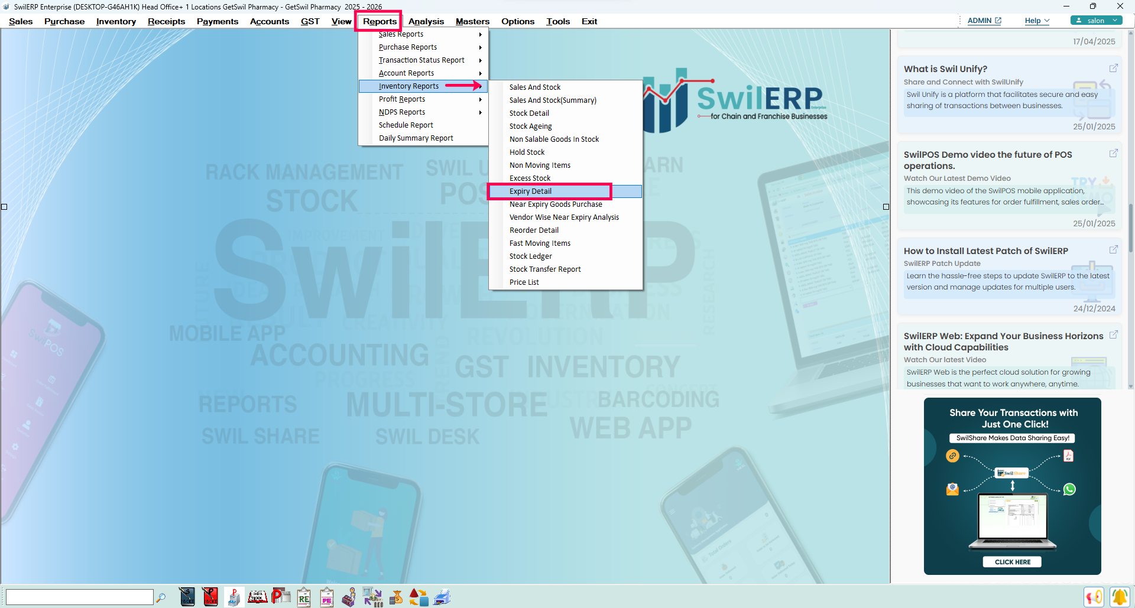Screen dimensions: 1135x608
Task: Select Non Moving Items report
Action: pos(566,165)
